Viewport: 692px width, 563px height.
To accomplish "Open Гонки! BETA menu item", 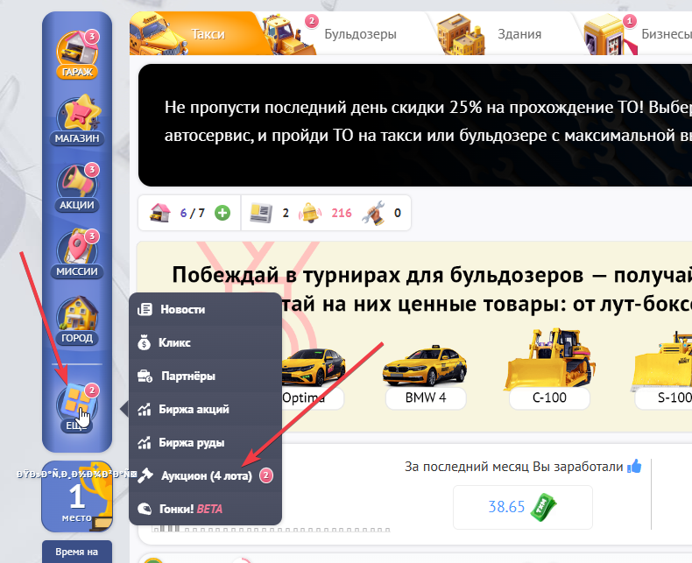I will pos(186,508).
